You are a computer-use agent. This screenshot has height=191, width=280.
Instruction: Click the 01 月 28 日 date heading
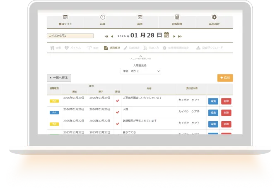click(146, 35)
